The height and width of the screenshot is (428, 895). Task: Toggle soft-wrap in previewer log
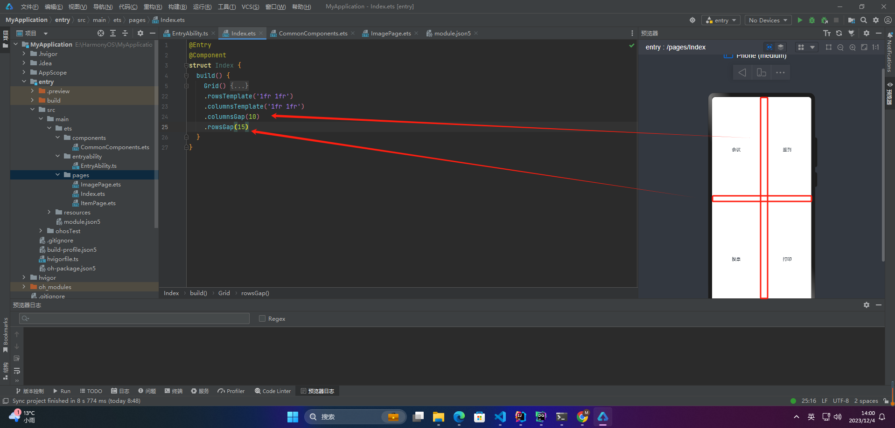(x=17, y=371)
